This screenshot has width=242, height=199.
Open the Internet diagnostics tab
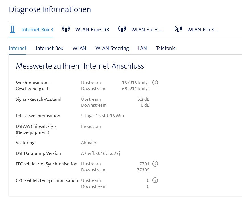18,48
